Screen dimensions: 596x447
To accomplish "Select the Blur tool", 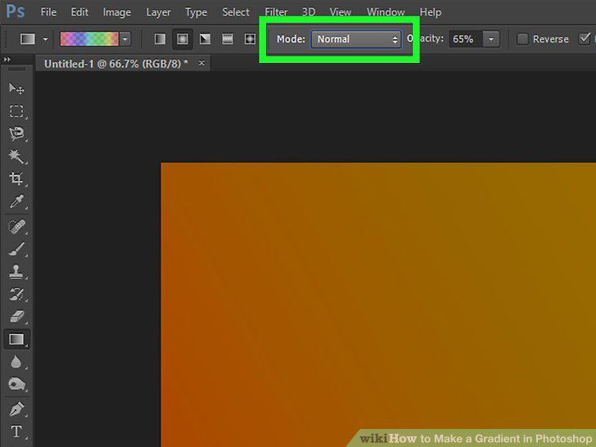I will pyautogui.click(x=16, y=362).
